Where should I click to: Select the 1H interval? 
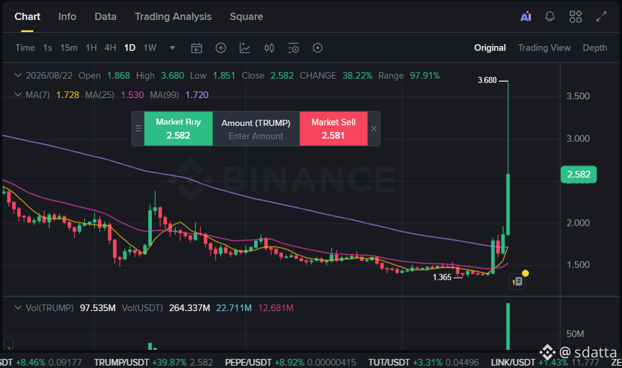coord(91,48)
